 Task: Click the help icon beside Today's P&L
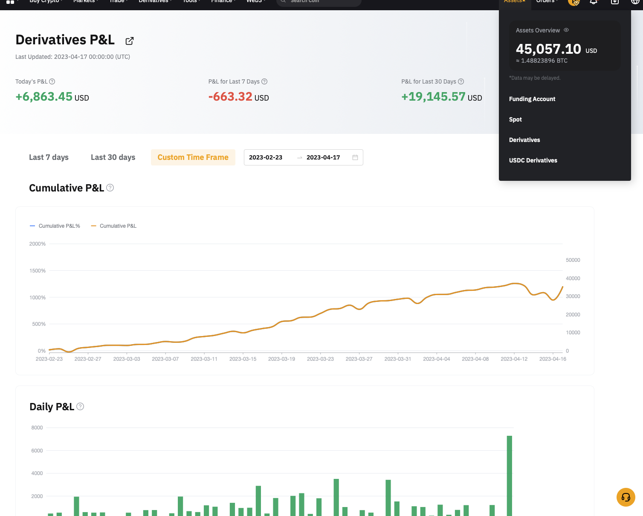52,81
